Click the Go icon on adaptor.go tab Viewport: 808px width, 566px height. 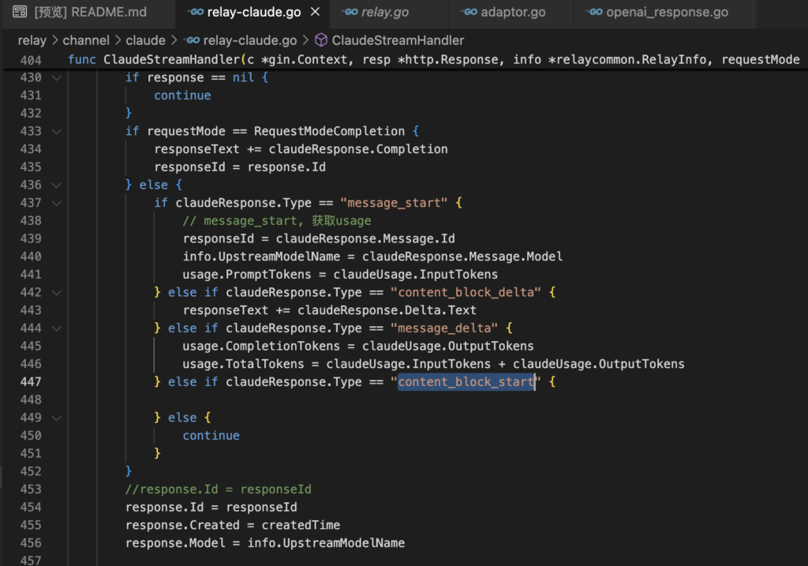(469, 12)
